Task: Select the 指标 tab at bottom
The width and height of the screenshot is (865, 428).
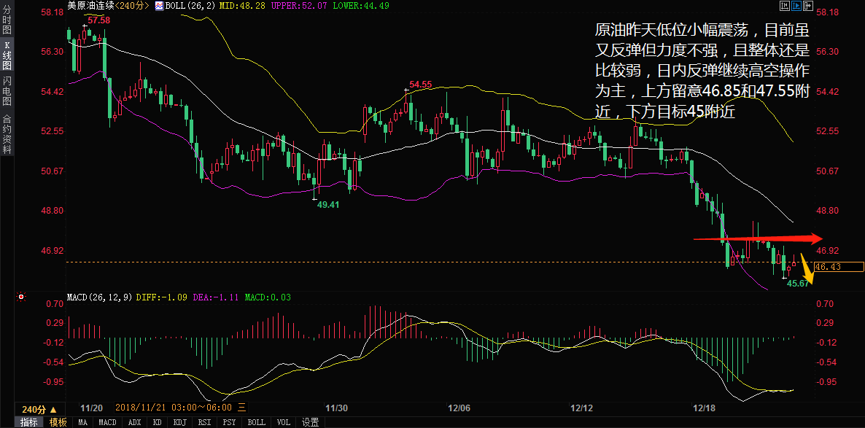Action: pos(28,422)
